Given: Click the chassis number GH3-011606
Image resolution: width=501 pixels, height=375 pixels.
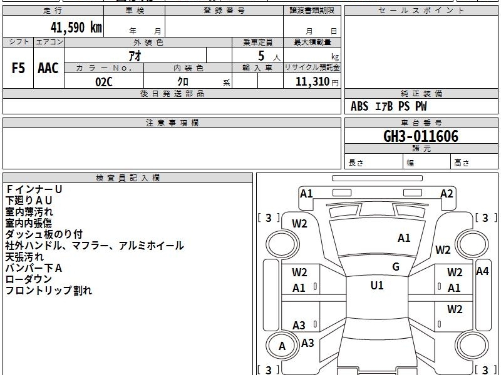Looking at the screenshot, I should click(x=421, y=136).
